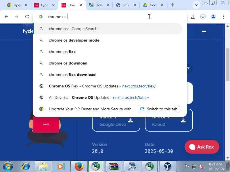The width and height of the screenshot is (230, 172).
Task: Click the fyde logo on the page
Action: 28,31
